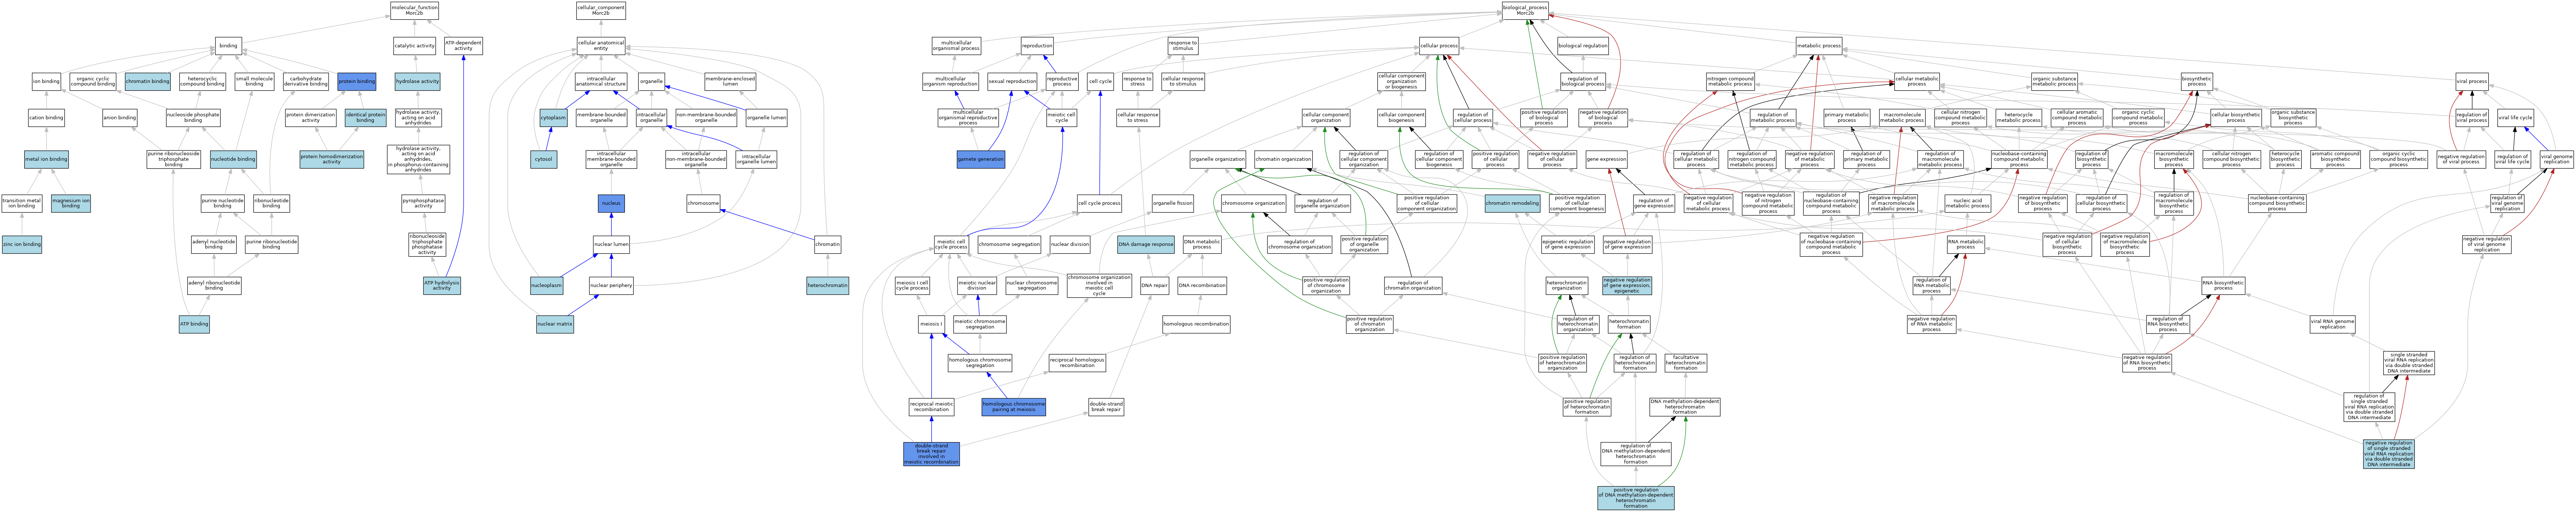Select the 'ATP-dependent activity' node
The image size is (2576, 512).
click(x=463, y=45)
